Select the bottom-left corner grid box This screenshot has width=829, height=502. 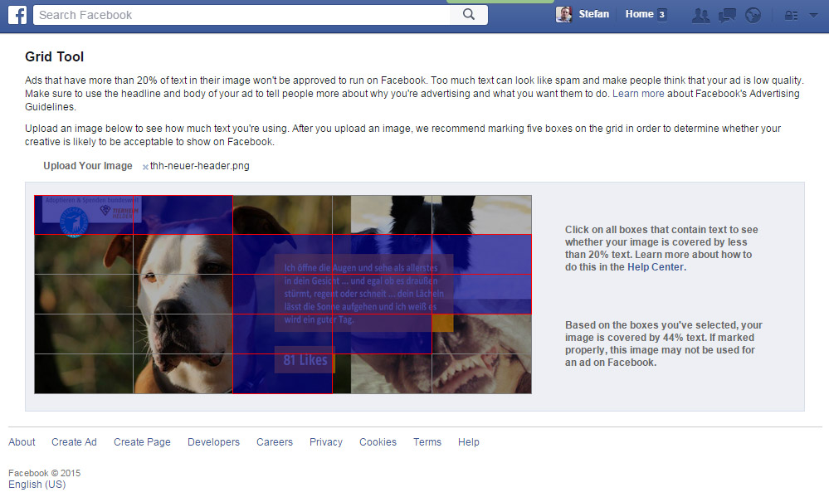[83, 373]
